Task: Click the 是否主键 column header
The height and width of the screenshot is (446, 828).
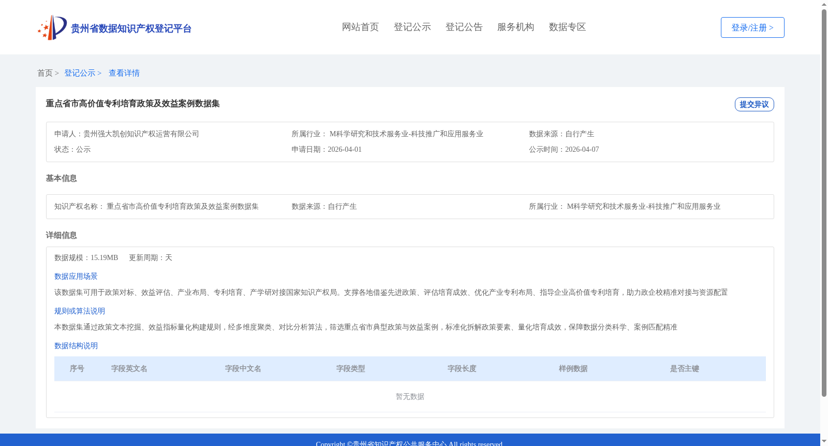Action: (685, 368)
